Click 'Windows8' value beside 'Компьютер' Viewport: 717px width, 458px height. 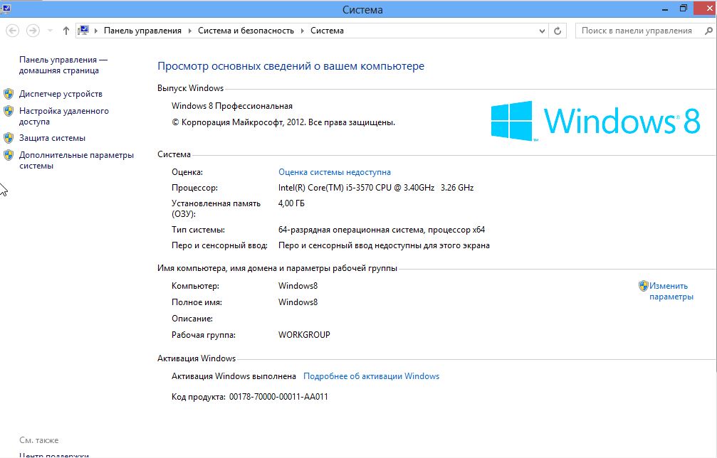(298, 286)
